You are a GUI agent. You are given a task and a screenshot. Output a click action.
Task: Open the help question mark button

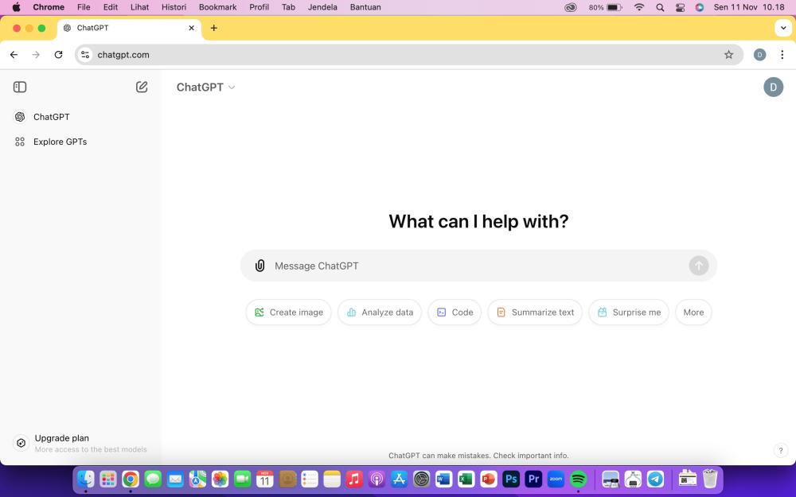(780, 450)
